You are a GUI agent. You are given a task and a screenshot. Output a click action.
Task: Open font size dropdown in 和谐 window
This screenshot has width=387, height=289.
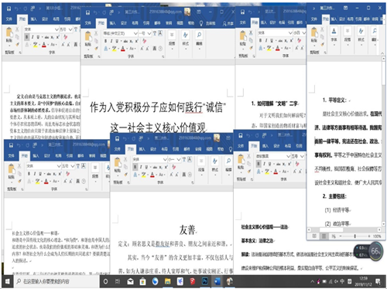click(x=73, y=166)
